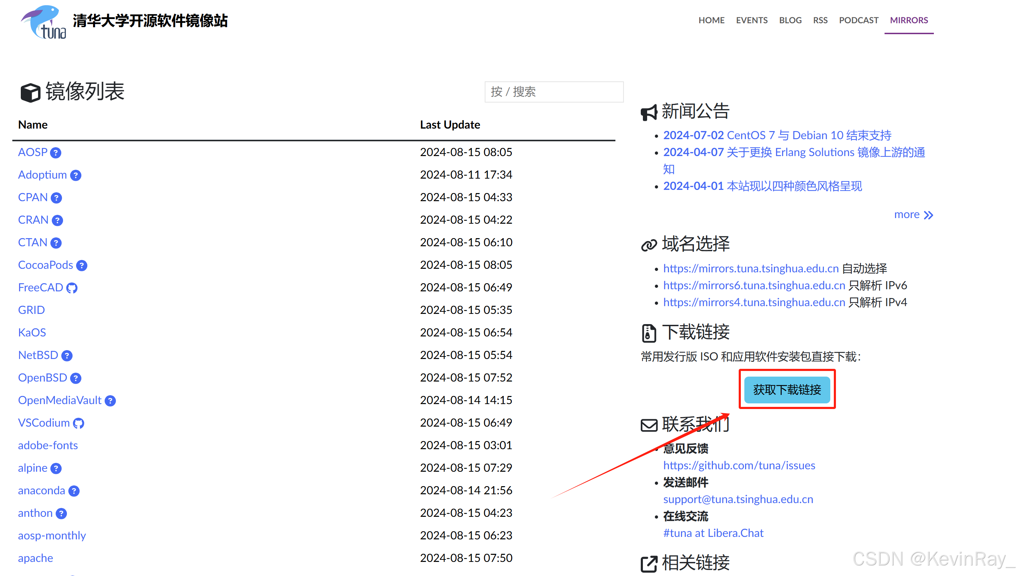Click the TUNA fish logo

point(44,22)
